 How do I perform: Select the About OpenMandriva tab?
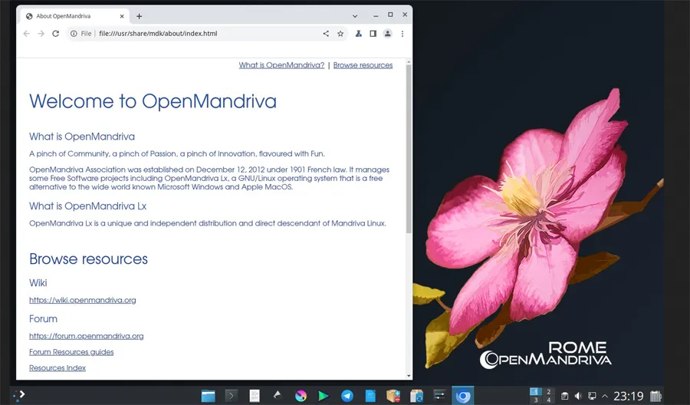[75, 16]
